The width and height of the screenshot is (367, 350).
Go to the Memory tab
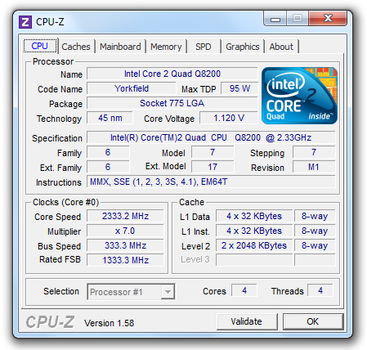[x=166, y=47]
